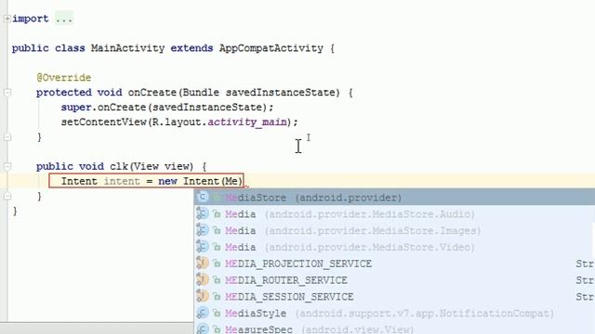The image size is (595, 334).
Task: Click the Bundle type in onCreate
Action: click(x=201, y=93)
